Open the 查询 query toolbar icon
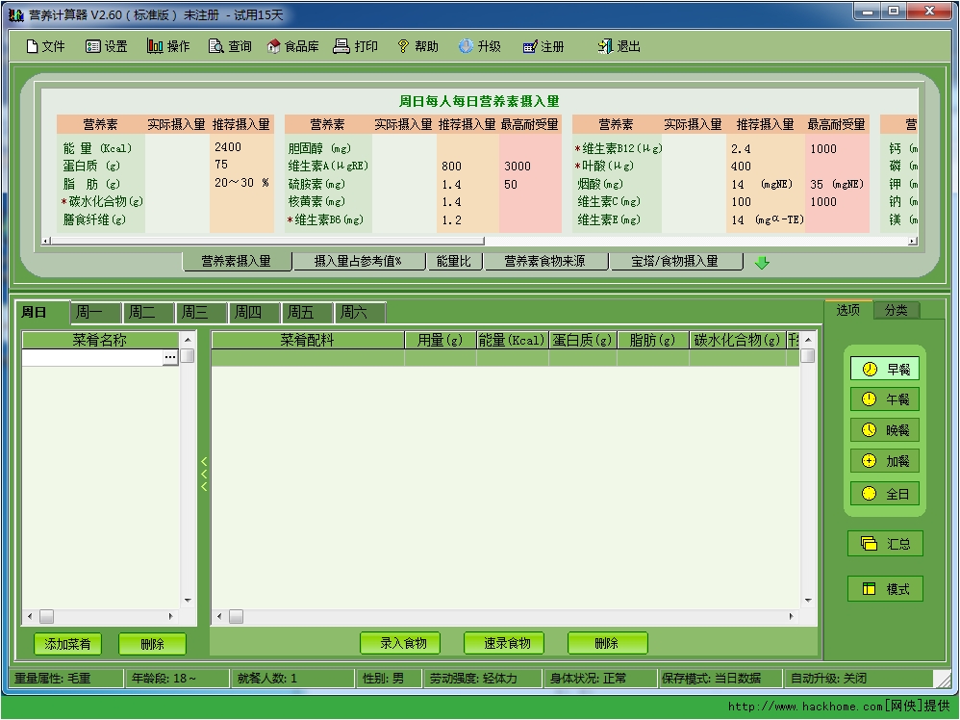Image resolution: width=960 pixels, height=720 pixels. [x=230, y=45]
